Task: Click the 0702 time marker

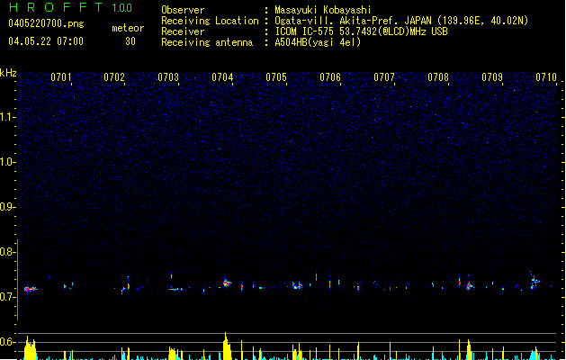Action: (x=114, y=77)
